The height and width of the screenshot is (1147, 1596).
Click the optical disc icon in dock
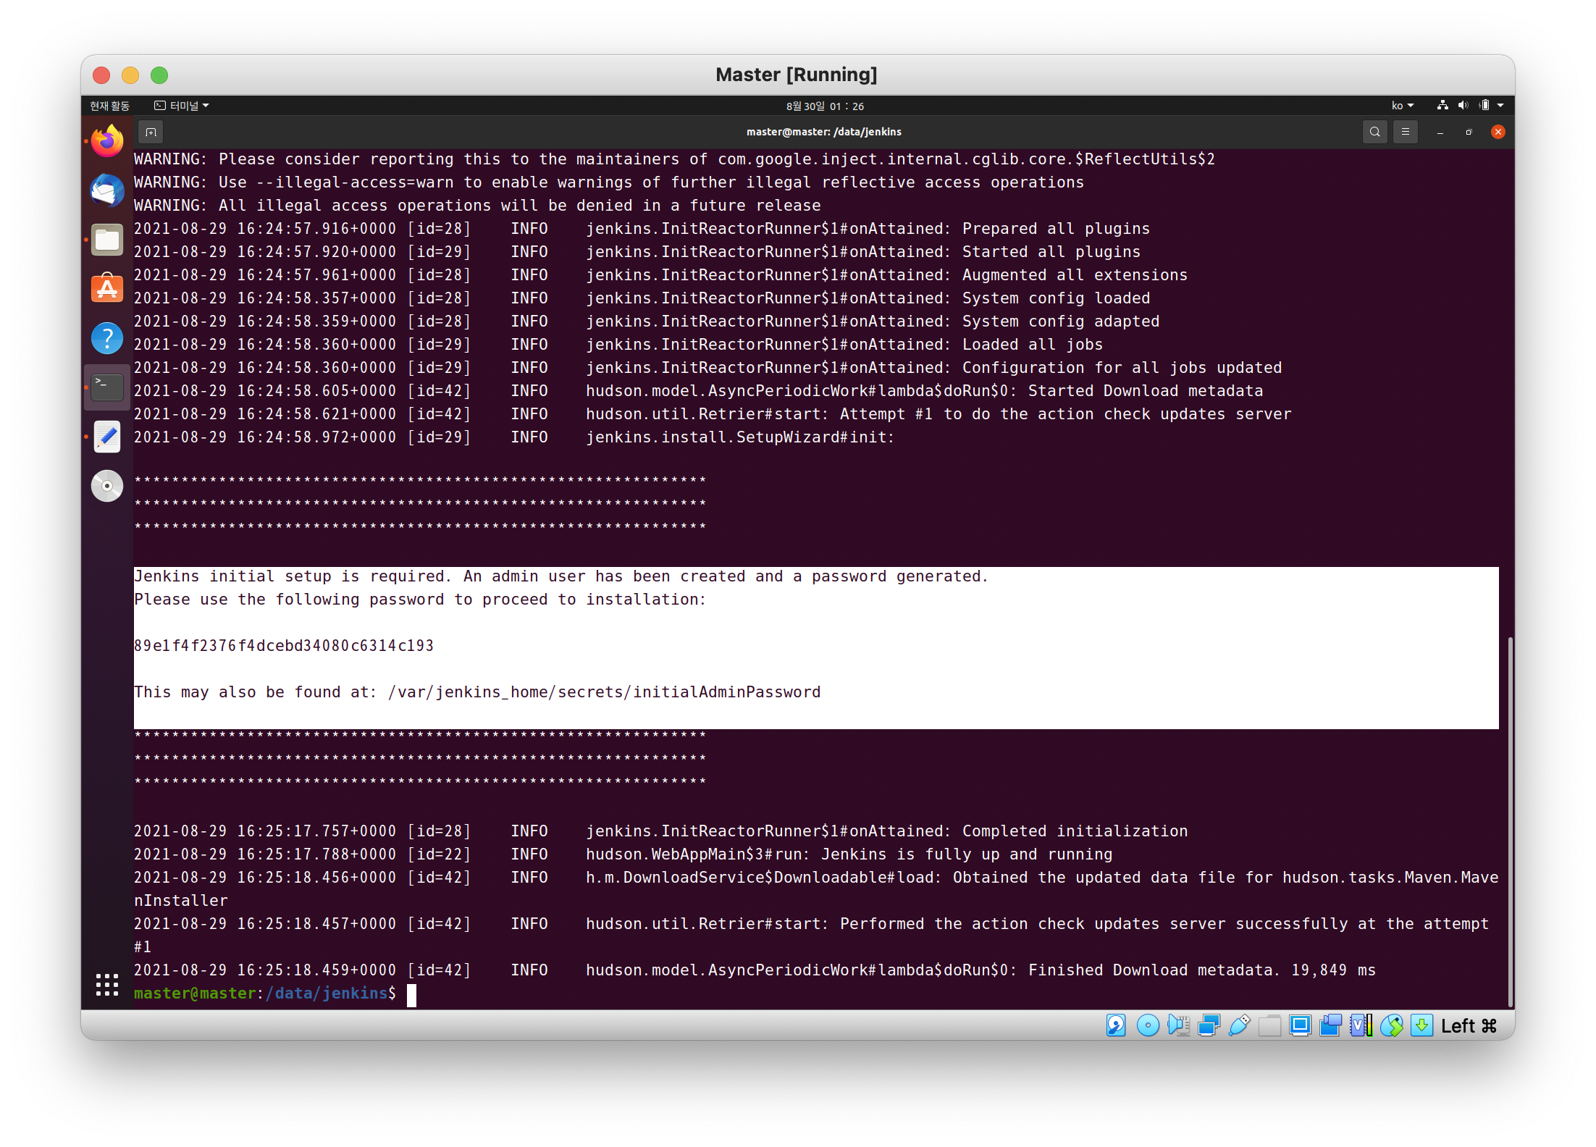pos(107,486)
